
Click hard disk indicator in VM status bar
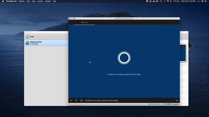[x=150, y=104]
